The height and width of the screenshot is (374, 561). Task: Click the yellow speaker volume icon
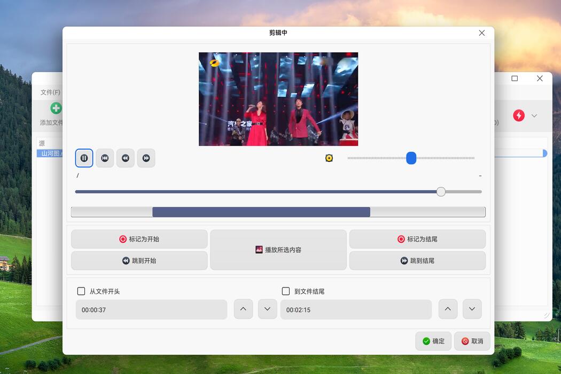coord(329,158)
